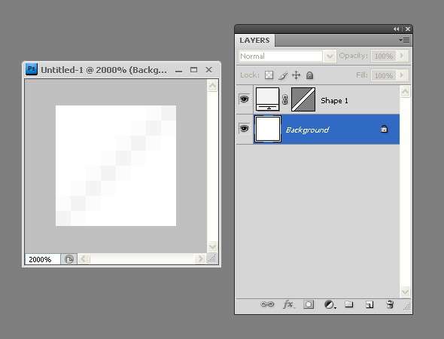Create new fill or adjustment layer
The image size is (444, 339).
tap(330, 304)
